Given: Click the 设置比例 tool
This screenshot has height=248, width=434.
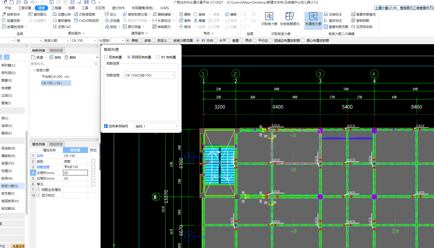Looking at the screenshot, I should (62, 14).
